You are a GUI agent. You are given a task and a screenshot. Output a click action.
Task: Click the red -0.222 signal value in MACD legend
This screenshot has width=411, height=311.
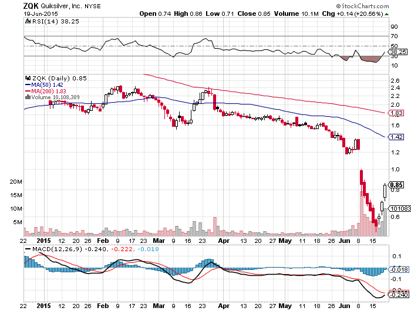pos(122,249)
